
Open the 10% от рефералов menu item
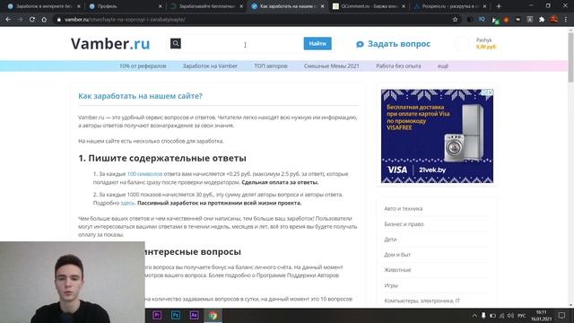[143, 65]
